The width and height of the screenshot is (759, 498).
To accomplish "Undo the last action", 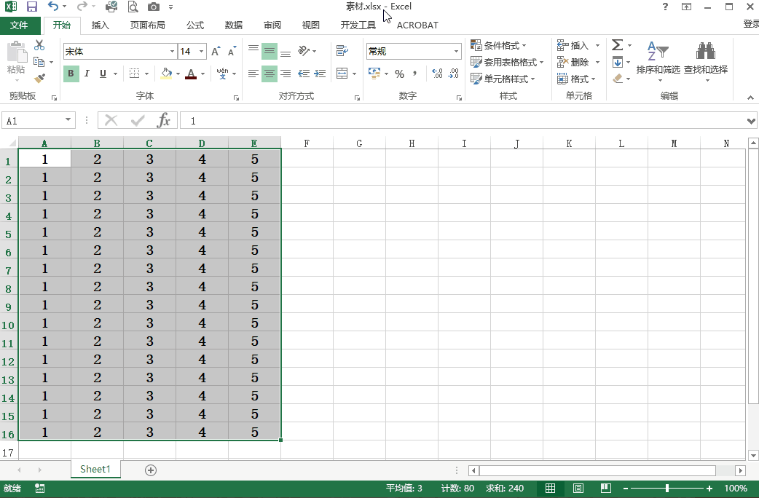I will click(x=52, y=7).
